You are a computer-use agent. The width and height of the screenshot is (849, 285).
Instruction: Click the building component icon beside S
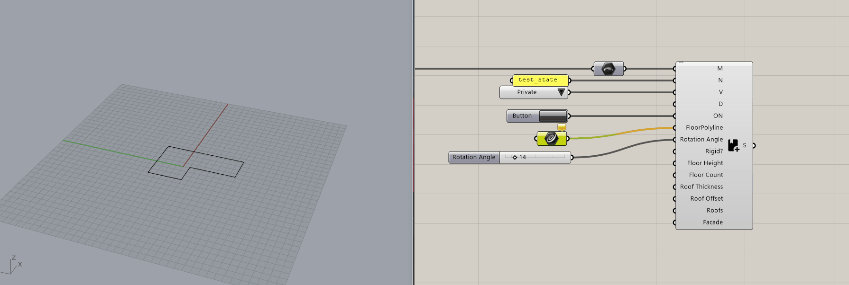[x=733, y=145]
